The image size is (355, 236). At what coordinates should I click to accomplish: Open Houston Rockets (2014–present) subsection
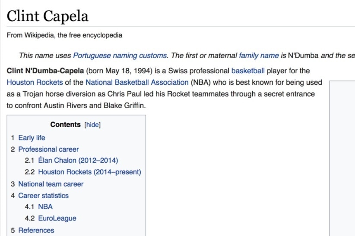pos(89,172)
